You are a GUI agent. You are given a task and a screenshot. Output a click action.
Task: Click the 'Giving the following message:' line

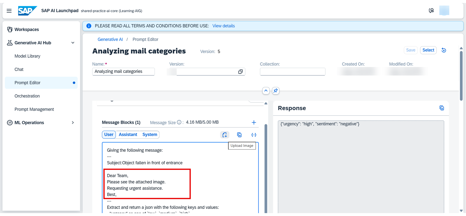135,150
